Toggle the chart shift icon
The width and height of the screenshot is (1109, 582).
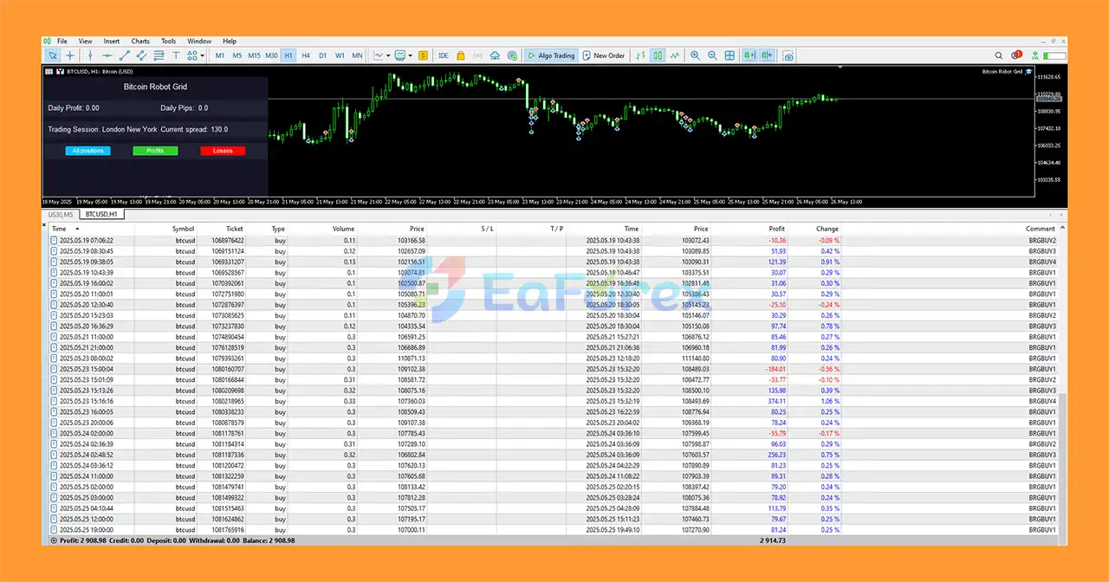click(x=766, y=55)
